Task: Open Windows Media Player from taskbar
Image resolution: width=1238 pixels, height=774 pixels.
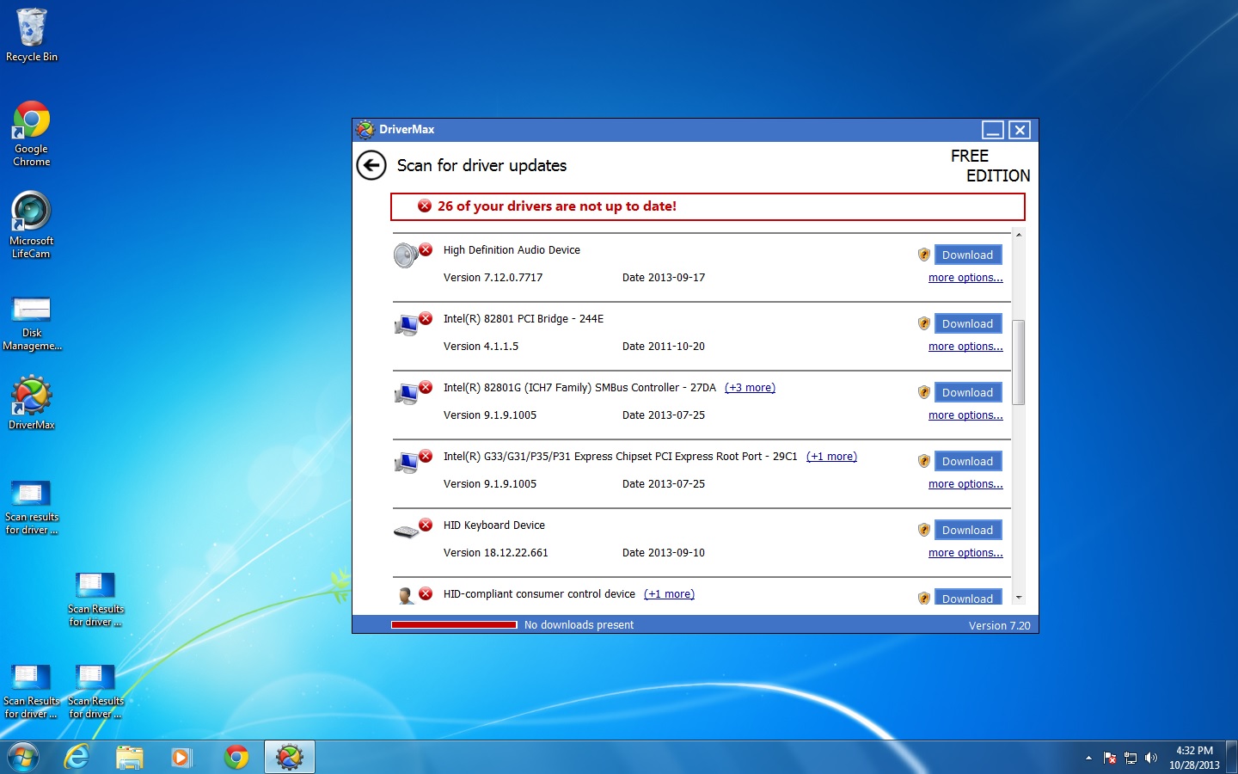Action: pos(181,757)
